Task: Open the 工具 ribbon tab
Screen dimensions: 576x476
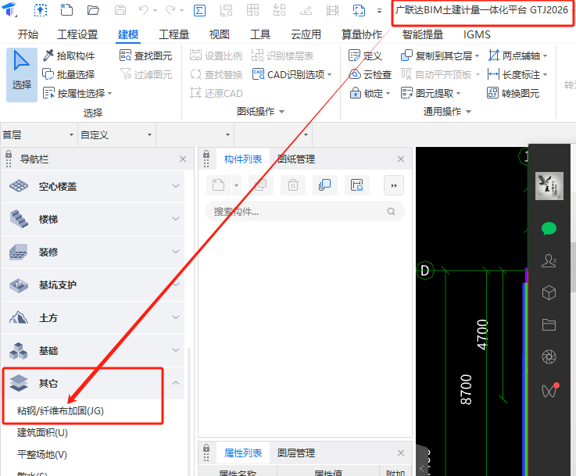Action: point(260,34)
